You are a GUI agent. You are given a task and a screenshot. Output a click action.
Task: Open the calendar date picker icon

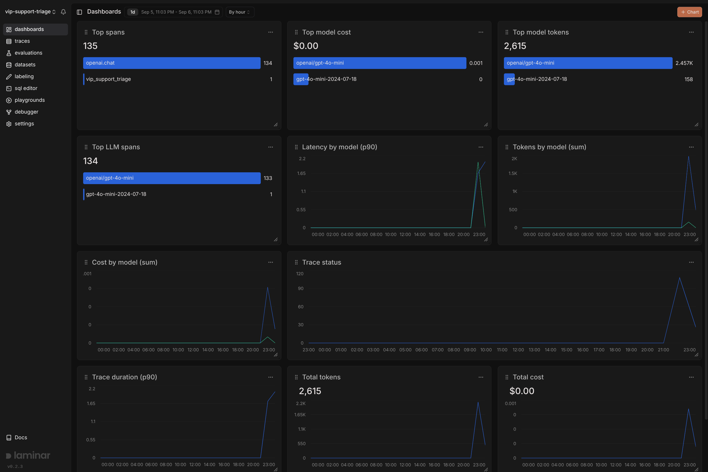pyautogui.click(x=217, y=12)
